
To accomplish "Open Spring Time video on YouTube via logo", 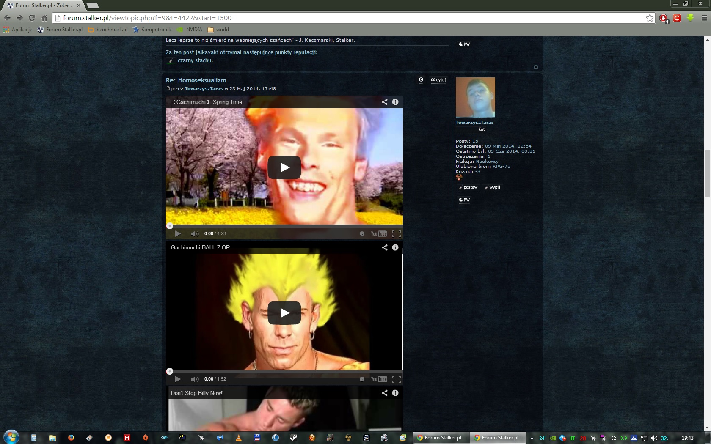I will click(x=379, y=233).
